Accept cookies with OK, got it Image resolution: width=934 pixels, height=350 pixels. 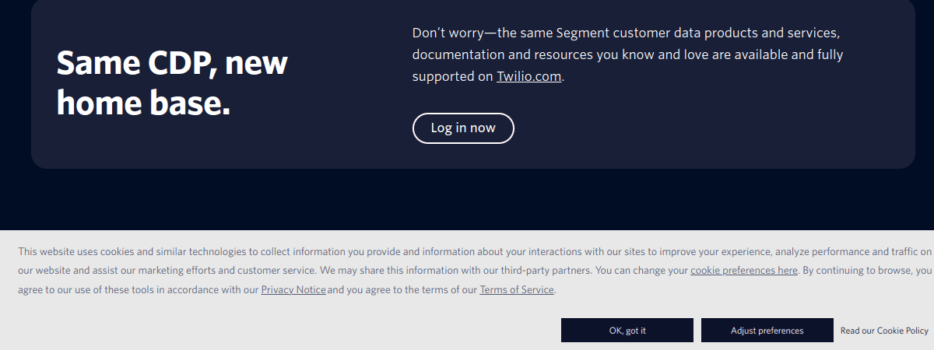tap(627, 331)
